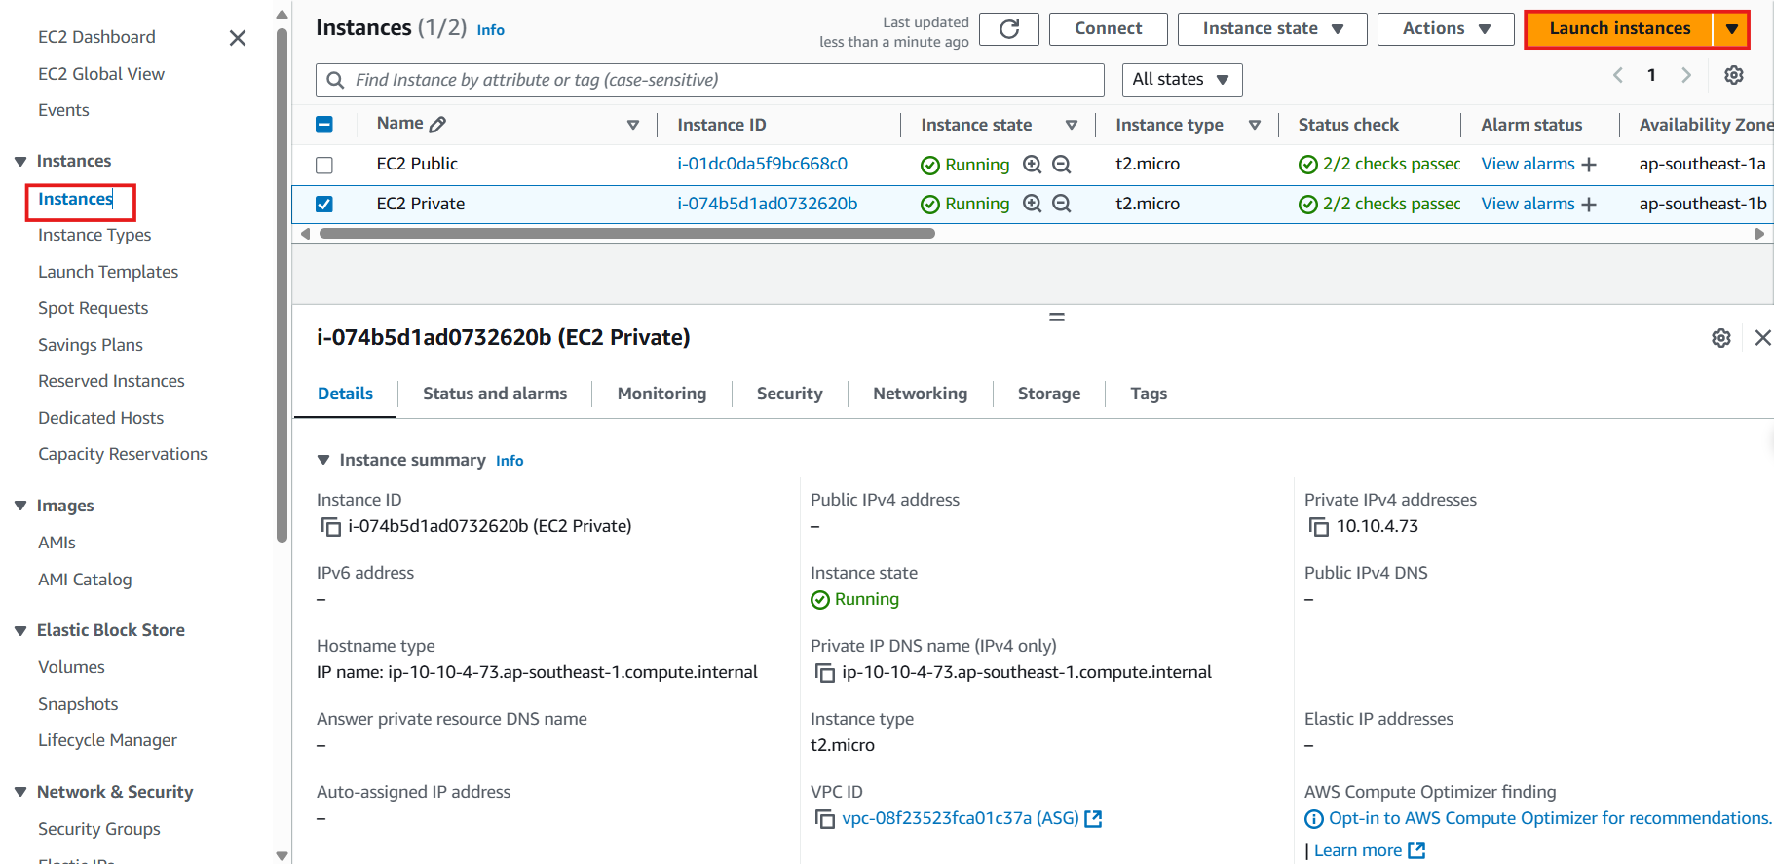Collapse Network & Security section
This screenshot has width=1774, height=864.
[x=20, y=792]
